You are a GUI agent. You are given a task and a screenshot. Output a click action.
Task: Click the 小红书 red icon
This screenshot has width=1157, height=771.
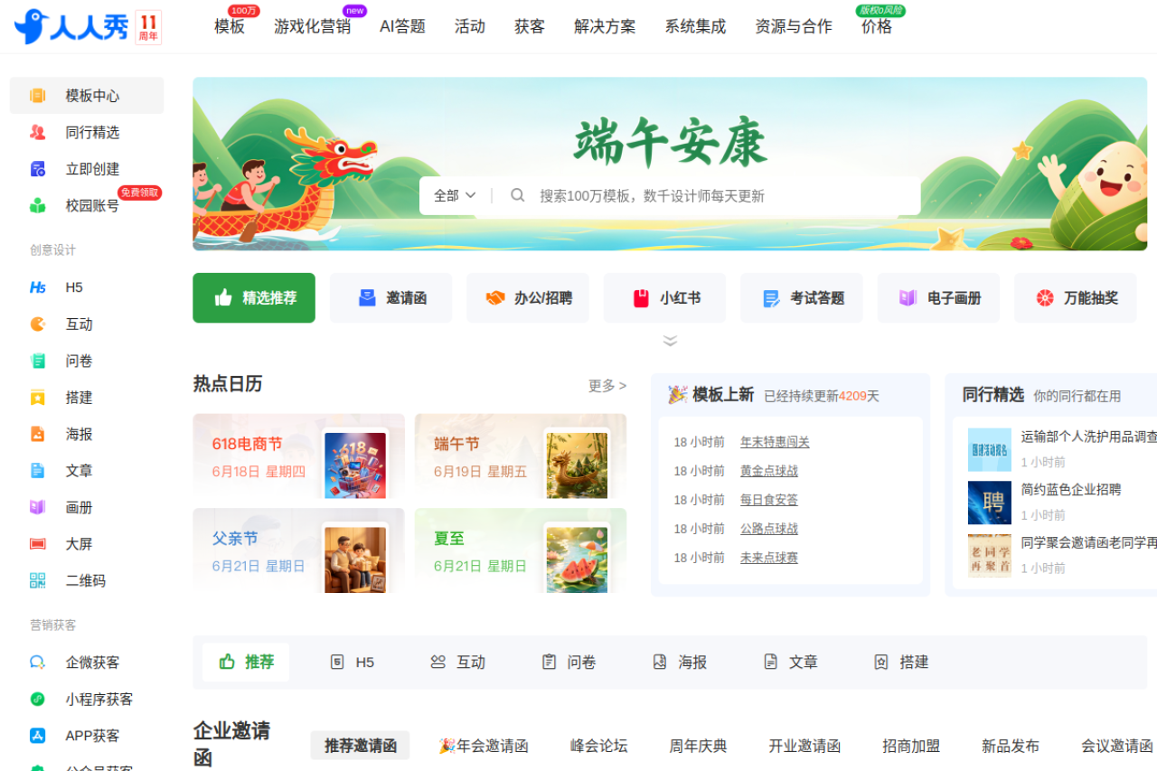[641, 298]
